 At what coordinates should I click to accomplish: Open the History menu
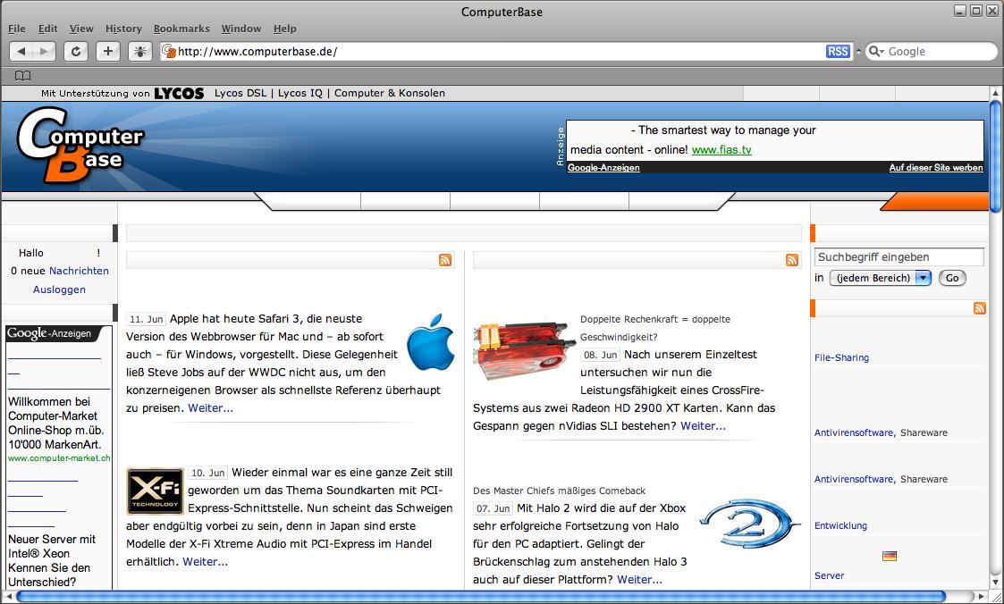[123, 29]
